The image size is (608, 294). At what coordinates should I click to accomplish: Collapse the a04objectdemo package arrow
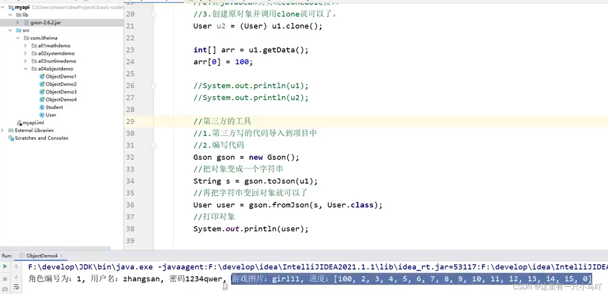coord(26,68)
